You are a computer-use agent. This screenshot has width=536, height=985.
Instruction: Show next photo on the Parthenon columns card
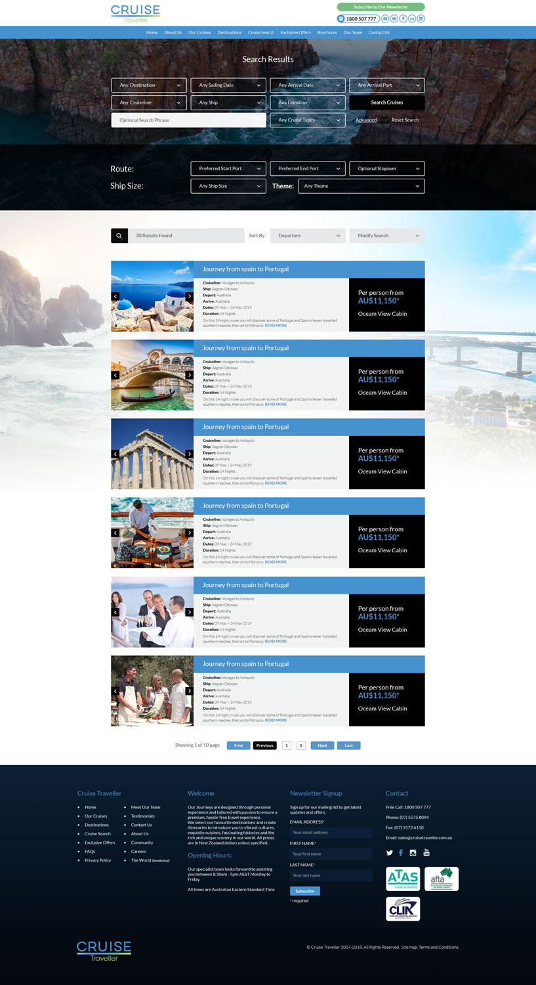(190, 454)
